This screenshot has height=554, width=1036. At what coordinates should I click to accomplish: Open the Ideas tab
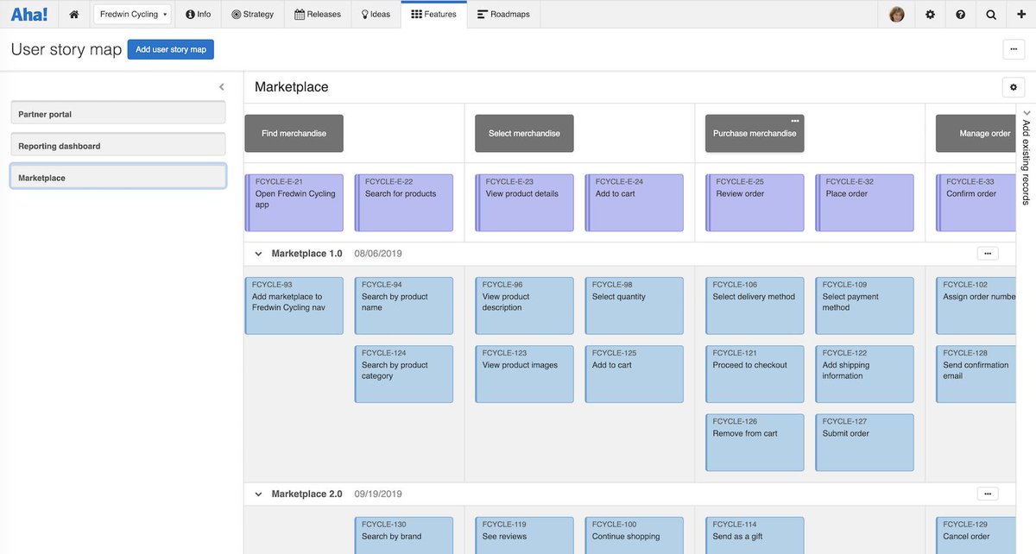point(376,14)
